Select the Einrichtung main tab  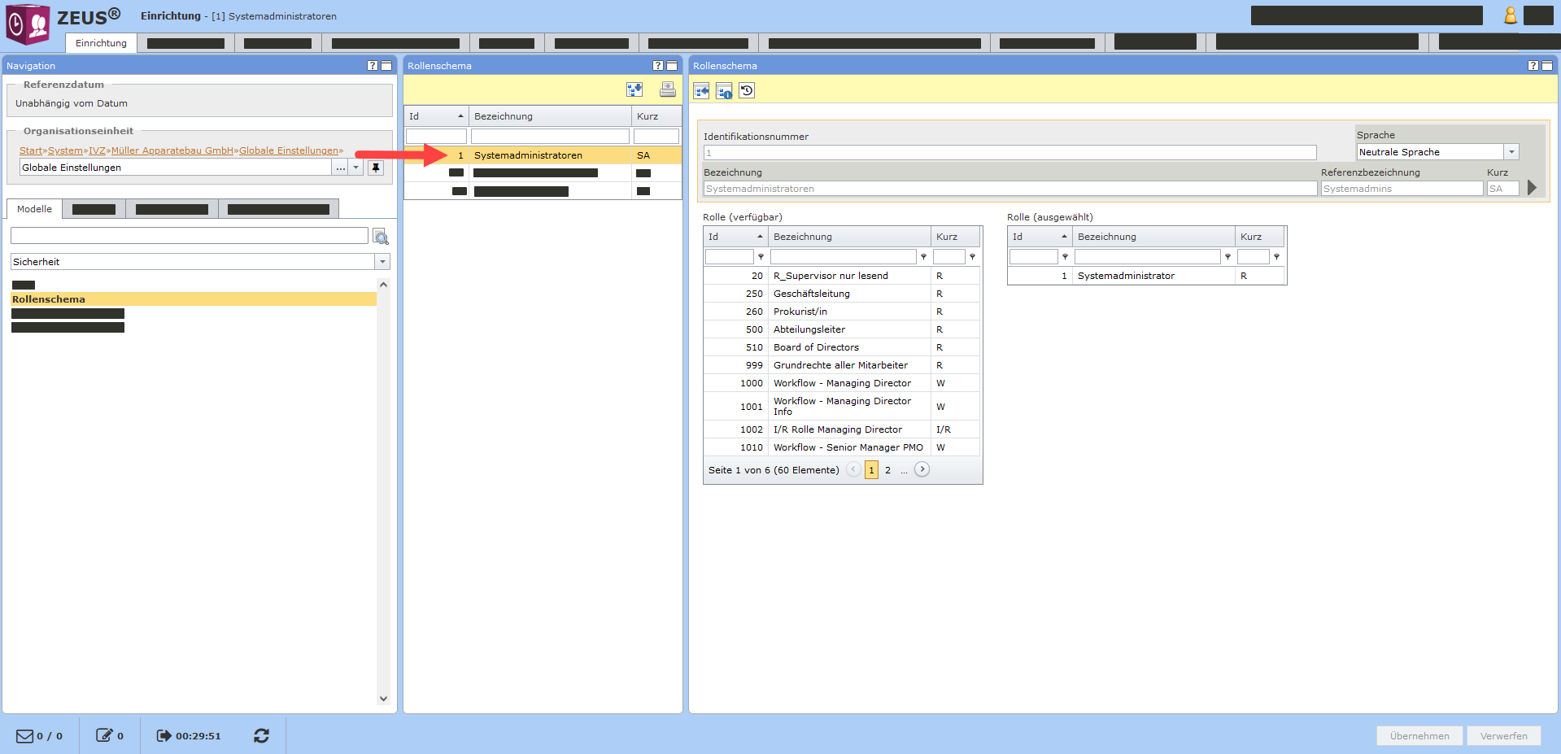pos(101,43)
